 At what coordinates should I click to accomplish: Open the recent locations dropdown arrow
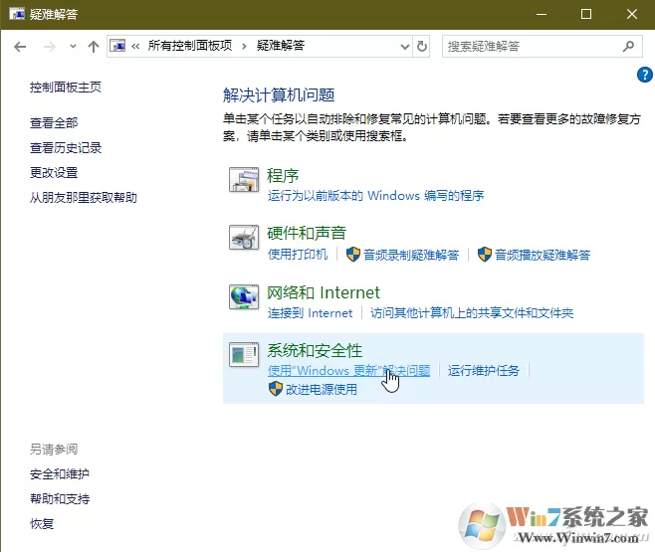click(x=73, y=46)
